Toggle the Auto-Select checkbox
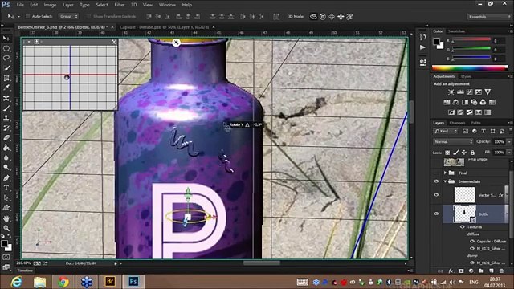 point(28,16)
